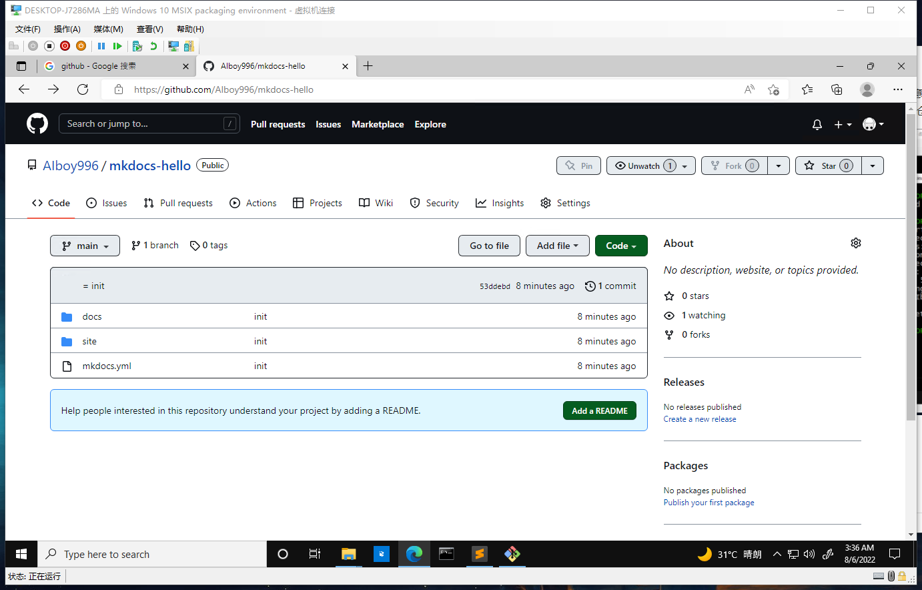The image size is (922, 590).
Task: Expand the main branch dropdown
Action: [85, 246]
